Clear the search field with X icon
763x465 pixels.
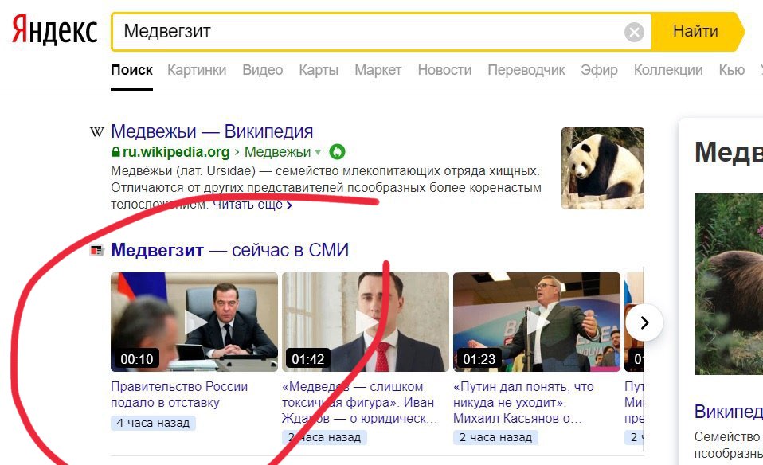[634, 32]
